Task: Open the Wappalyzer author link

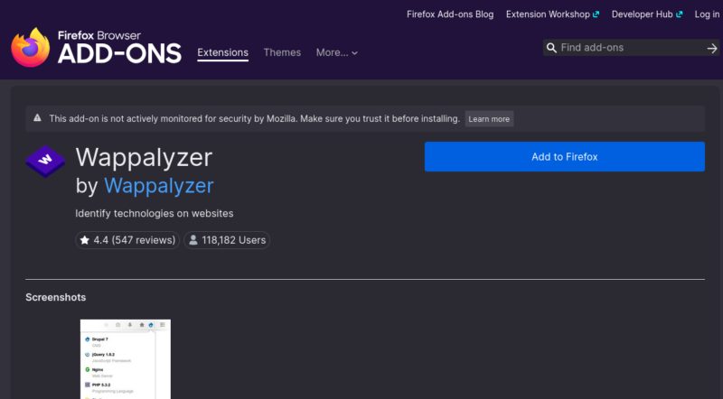Action: pos(159,186)
